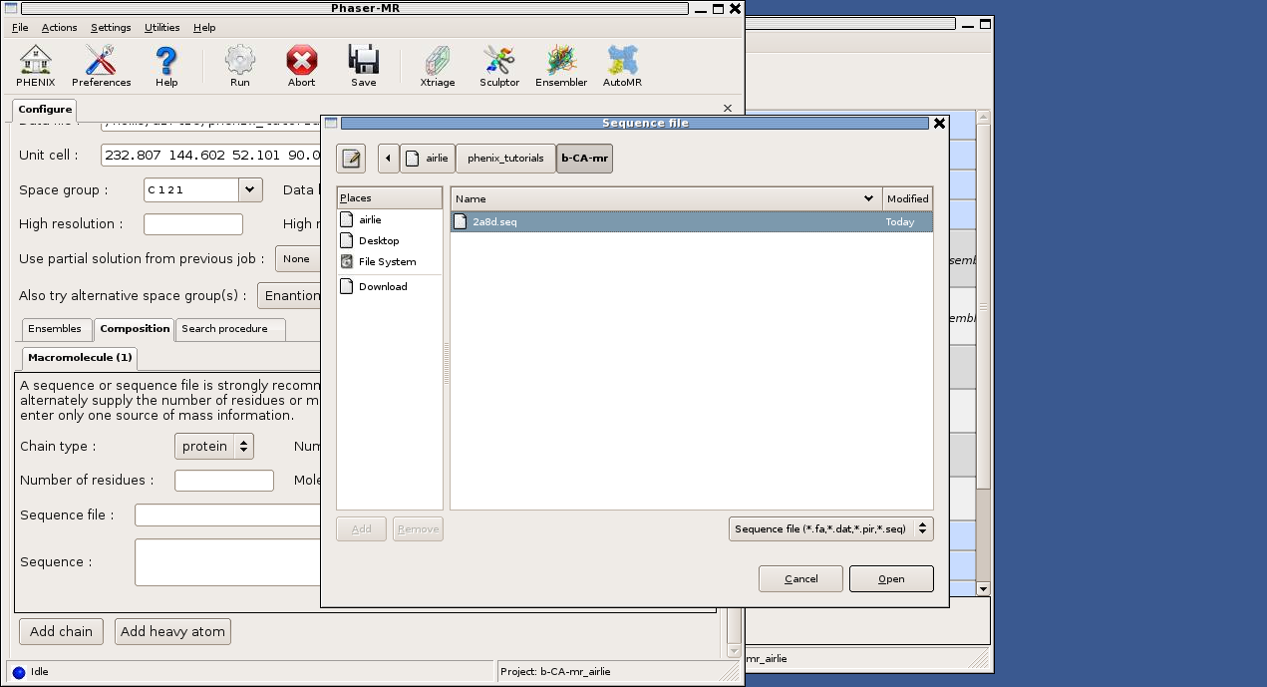Click the Save floppy disk icon
The image size is (1267, 687).
coord(363,66)
